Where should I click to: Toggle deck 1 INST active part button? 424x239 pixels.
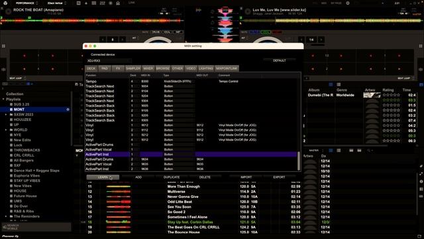[x=178, y=32]
